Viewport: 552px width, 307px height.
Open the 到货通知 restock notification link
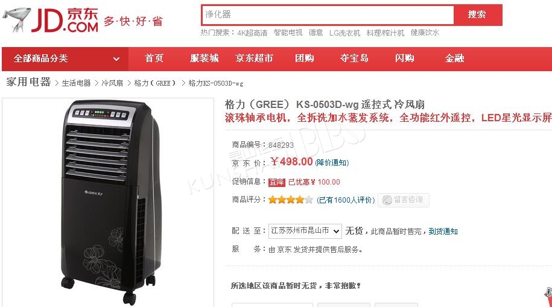pyautogui.click(x=443, y=232)
